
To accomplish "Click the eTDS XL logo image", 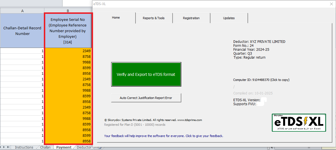I will point(299,122).
